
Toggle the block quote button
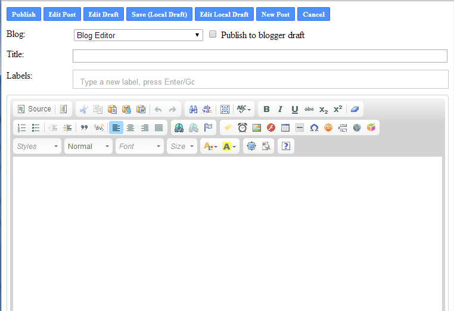point(84,127)
